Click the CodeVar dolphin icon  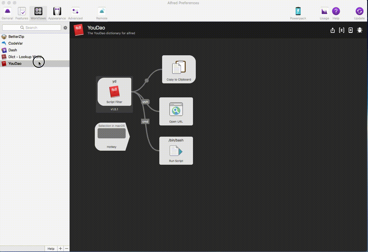coord(4,43)
